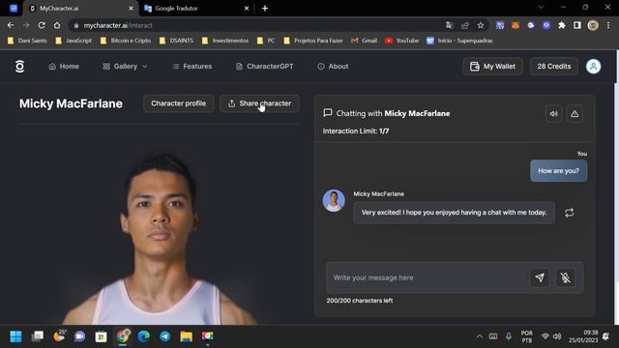Image resolution: width=619 pixels, height=348 pixels.
Task: Click Micky MacFarlane chat avatar thumbnail
Action: coord(334,200)
